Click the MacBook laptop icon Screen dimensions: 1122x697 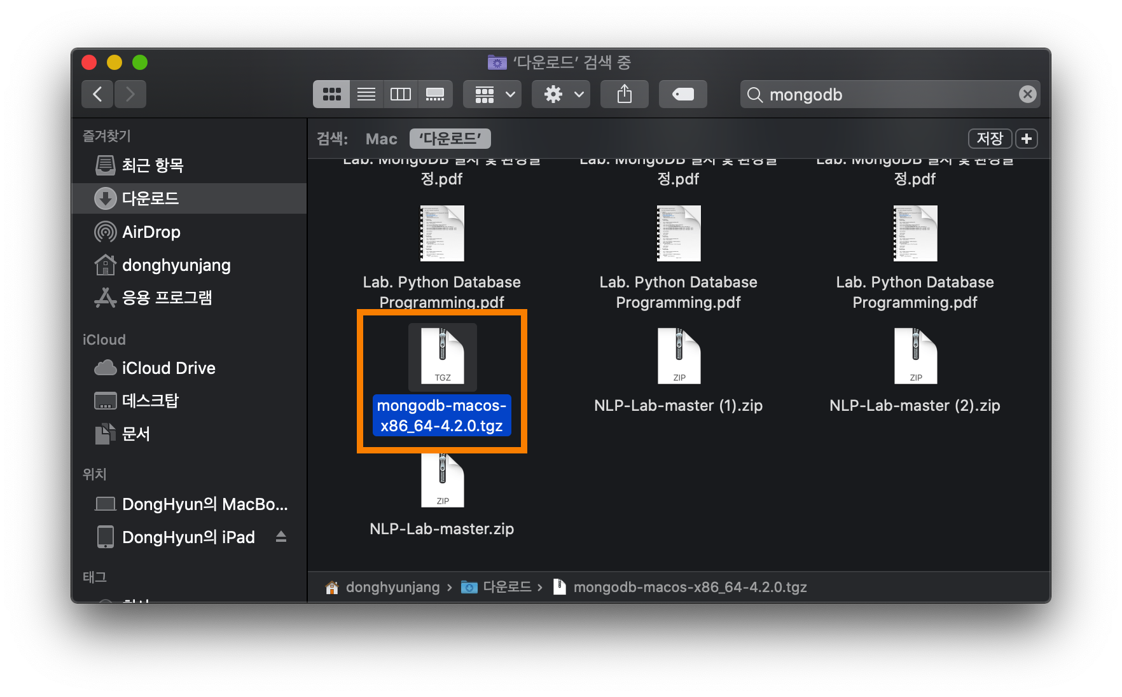tap(106, 504)
